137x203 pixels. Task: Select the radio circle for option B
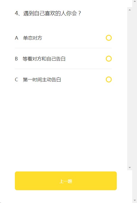(x=109, y=59)
